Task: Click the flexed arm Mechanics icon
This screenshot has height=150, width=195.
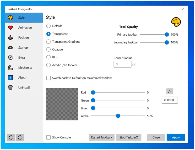Action: (10, 68)
